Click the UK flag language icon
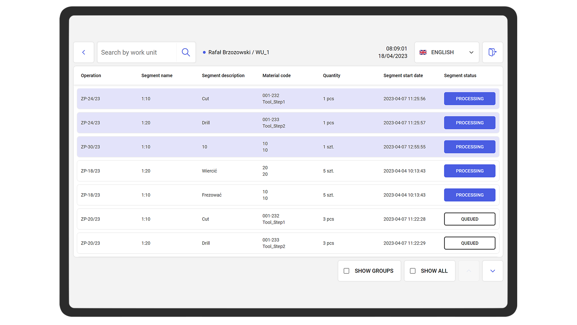 coord(423,52)
